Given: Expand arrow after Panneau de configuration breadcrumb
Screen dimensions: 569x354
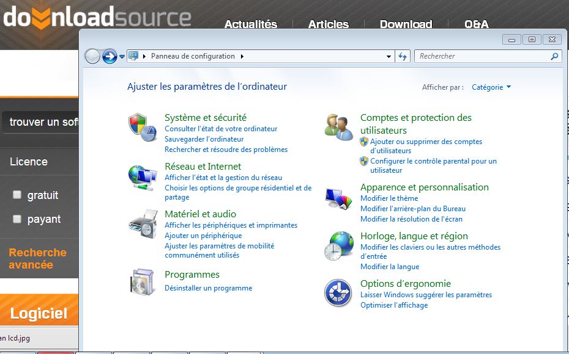Looking at the screenshot, I should pos(242,57).
